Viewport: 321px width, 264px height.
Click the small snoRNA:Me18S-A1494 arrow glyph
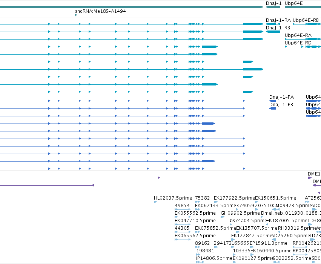(x=76, y=15)
